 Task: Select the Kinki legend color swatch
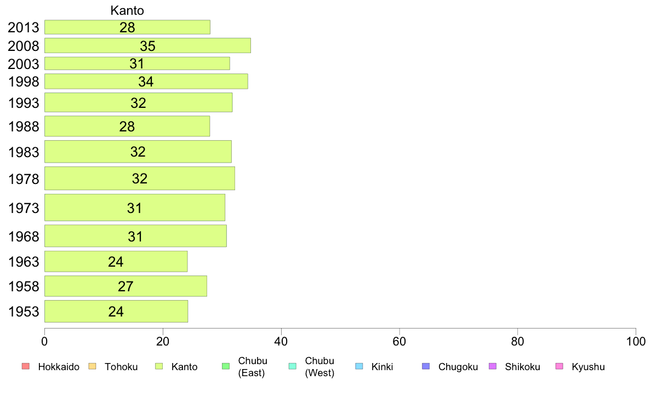point(359,366)
